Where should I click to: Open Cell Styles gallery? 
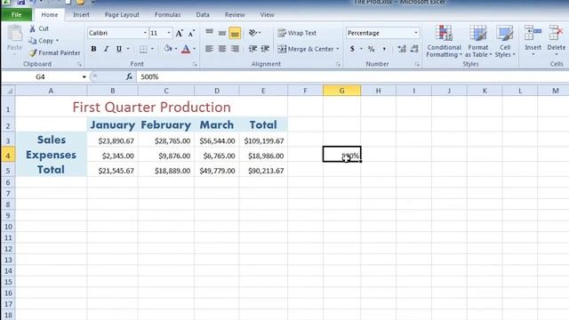pos(505,42)
